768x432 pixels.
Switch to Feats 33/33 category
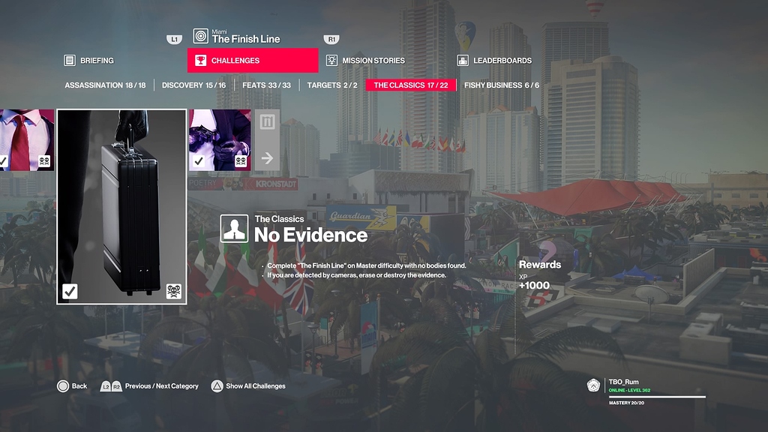pos(266,85)
